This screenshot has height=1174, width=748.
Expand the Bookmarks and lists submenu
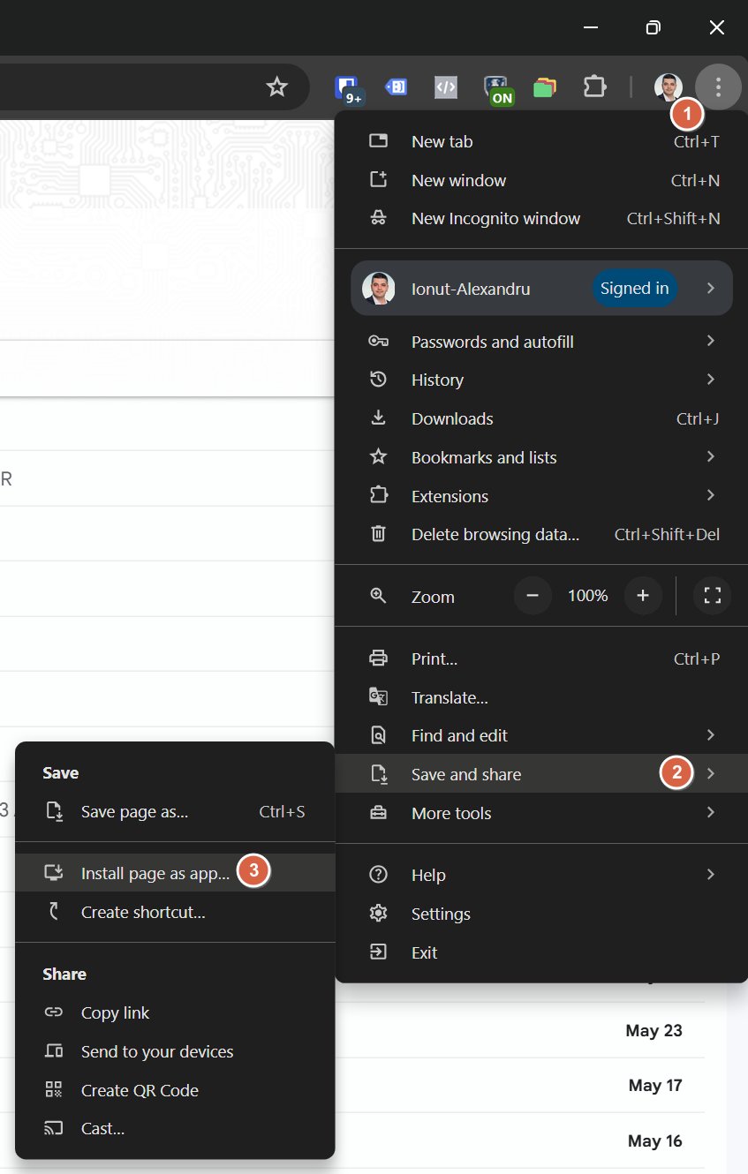pyautogui.click(x=483, y=457)
